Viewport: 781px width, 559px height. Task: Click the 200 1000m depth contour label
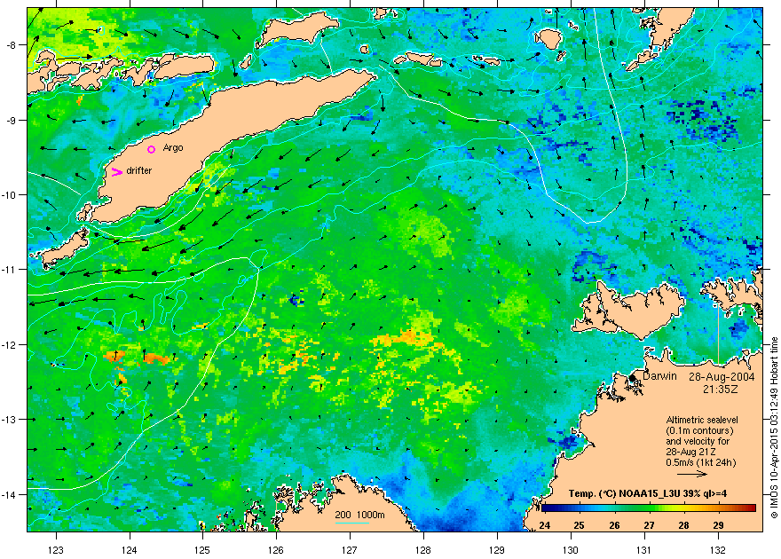(359, 515)
